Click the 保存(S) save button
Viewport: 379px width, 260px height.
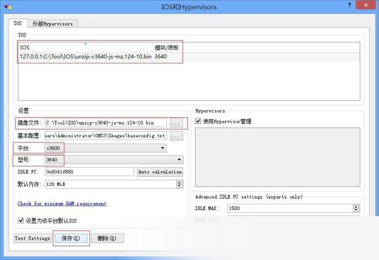[x=71, y=238]
